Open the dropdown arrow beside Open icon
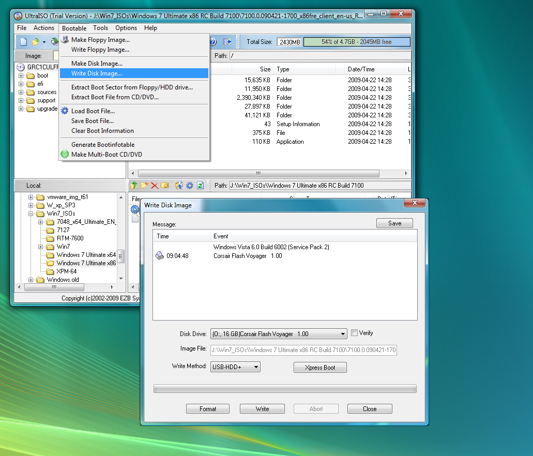The height and width of the screenshot is (456, 533). (44, 42)
